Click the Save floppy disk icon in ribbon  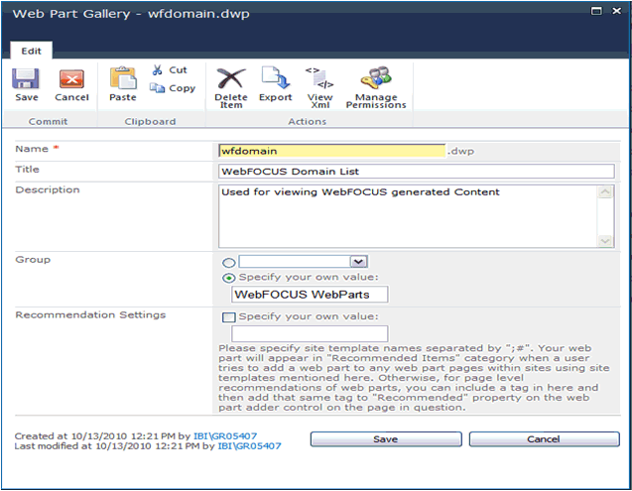(27, 80)
